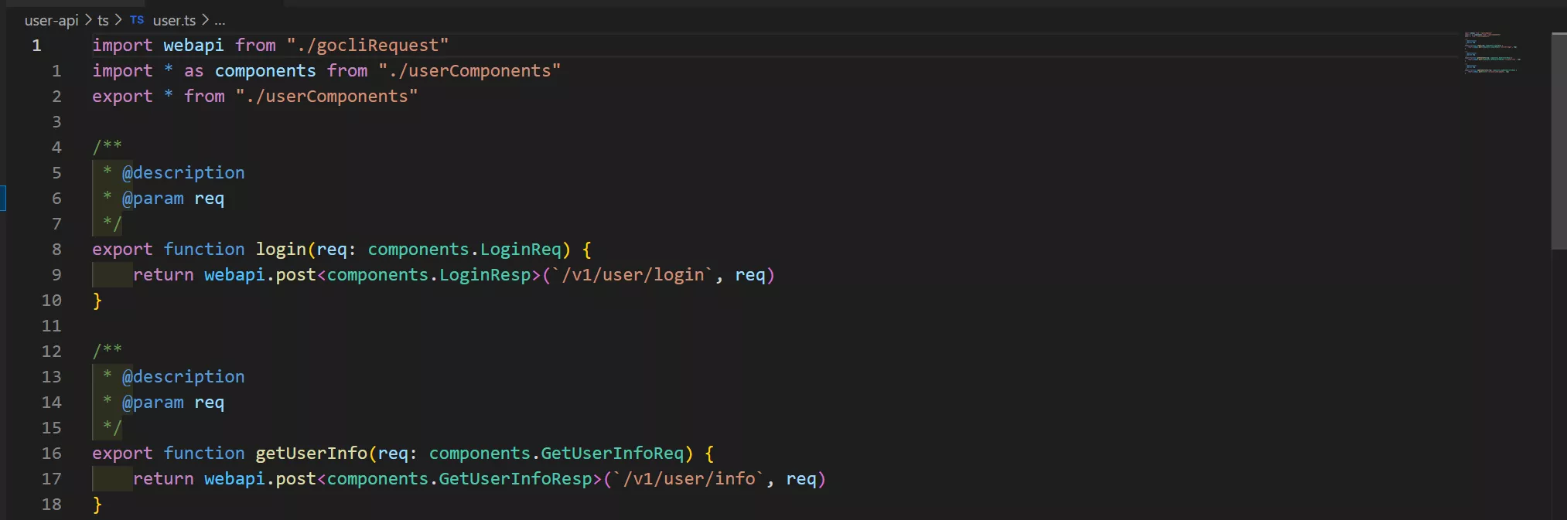The image size is (1567, 520).
Task: Open the ts folder breadcrumb
Action: coord(103,20)
